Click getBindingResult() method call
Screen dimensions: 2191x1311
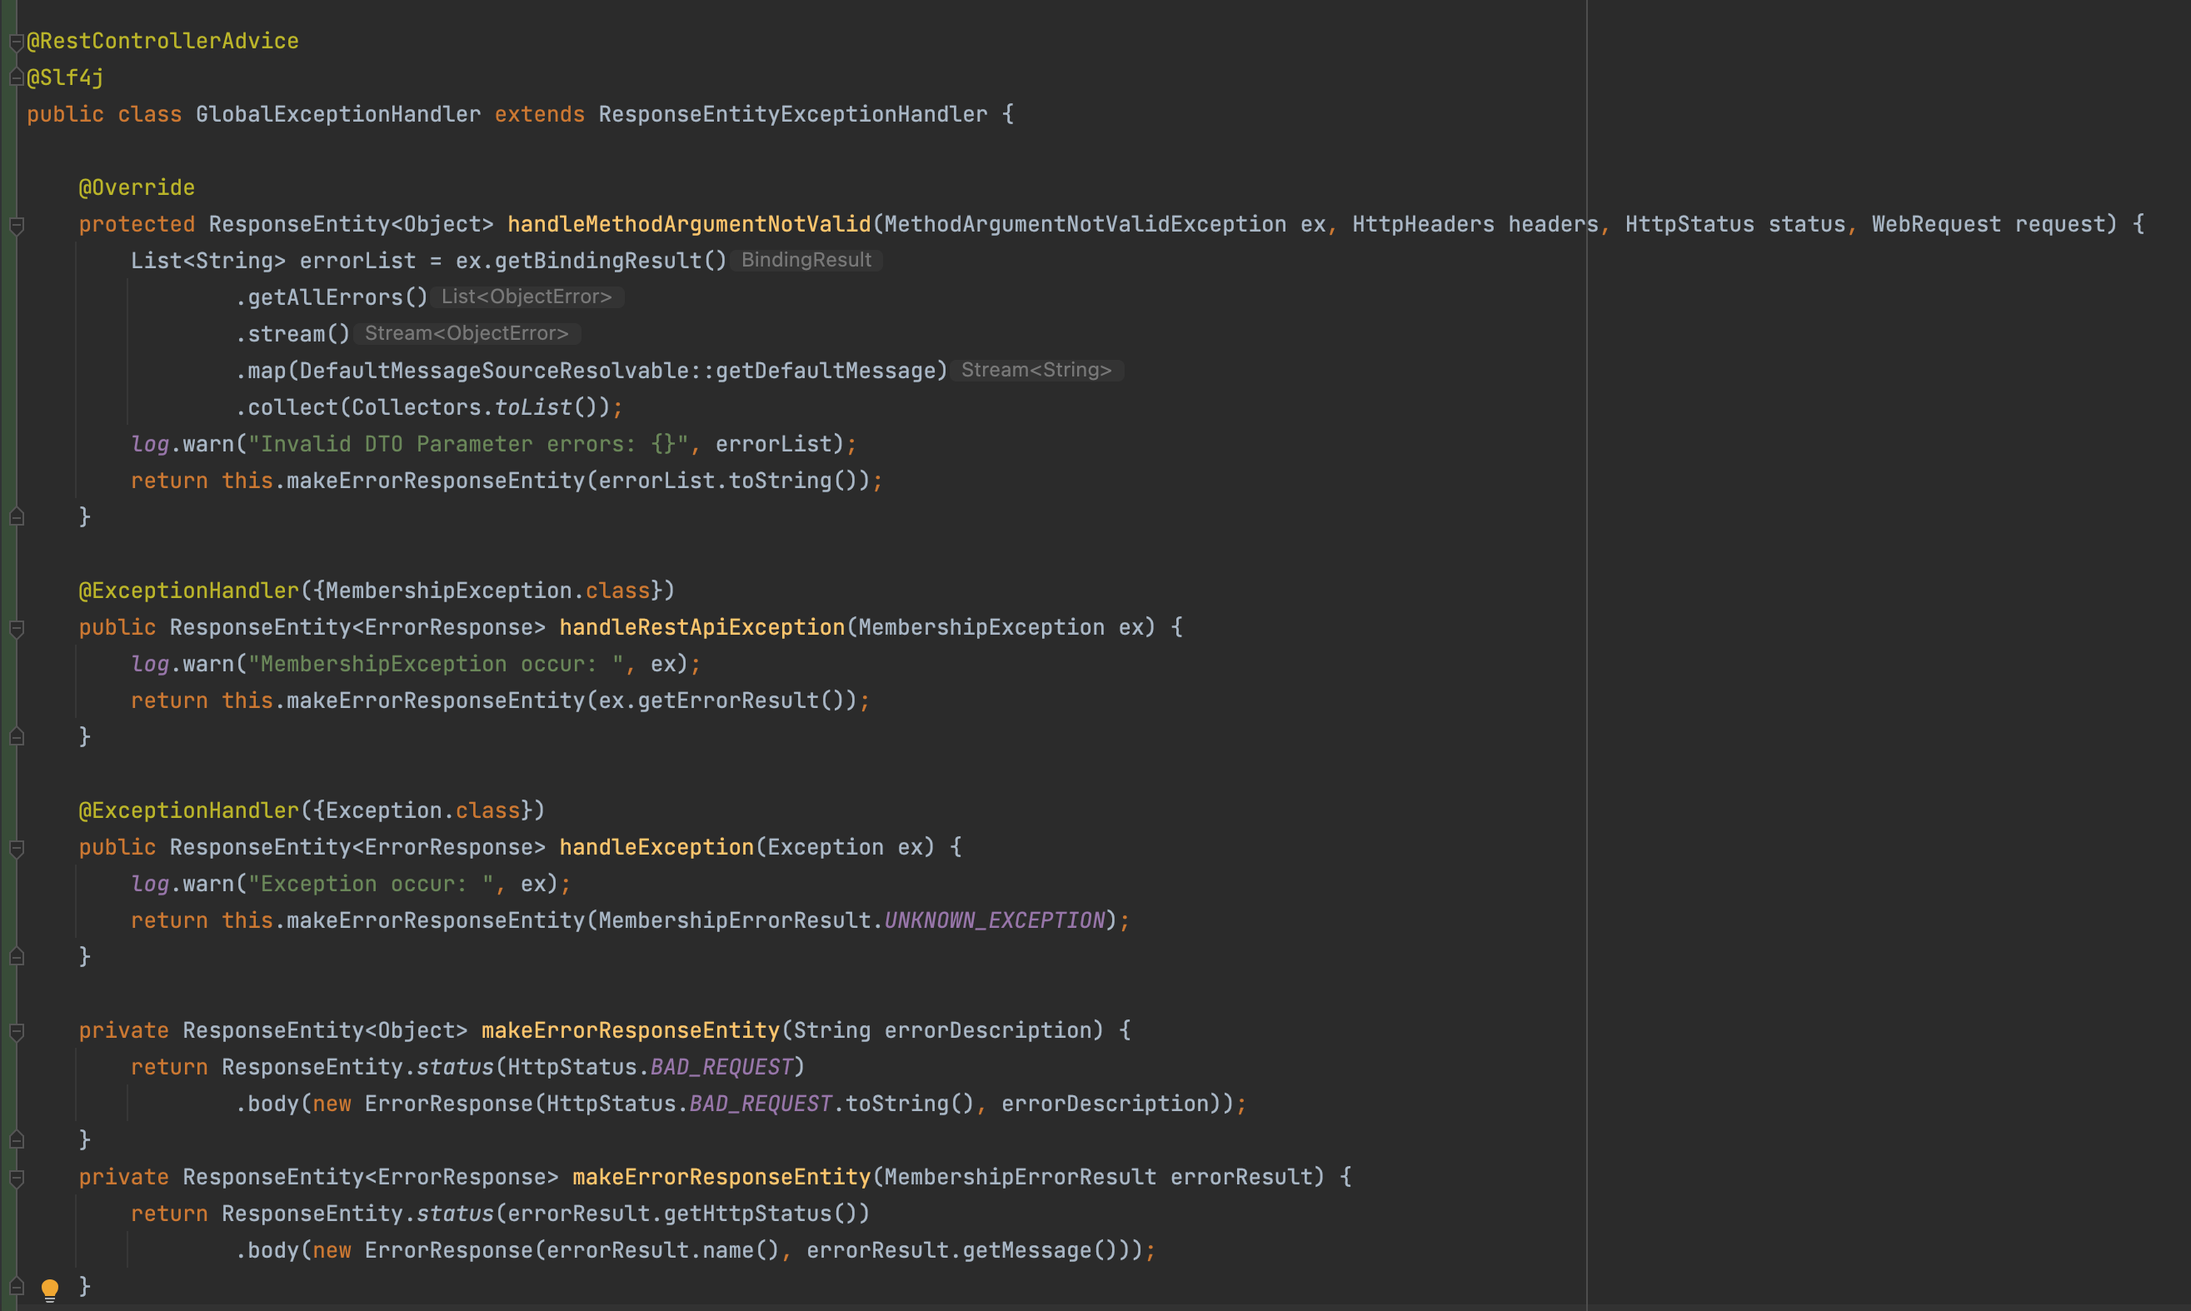[x=611, y=262]
